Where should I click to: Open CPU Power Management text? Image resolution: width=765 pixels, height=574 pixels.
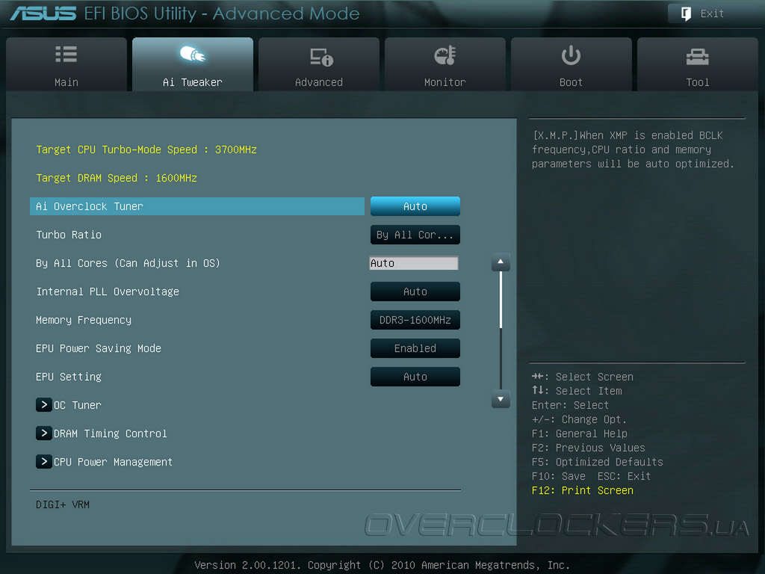(113, 462)
